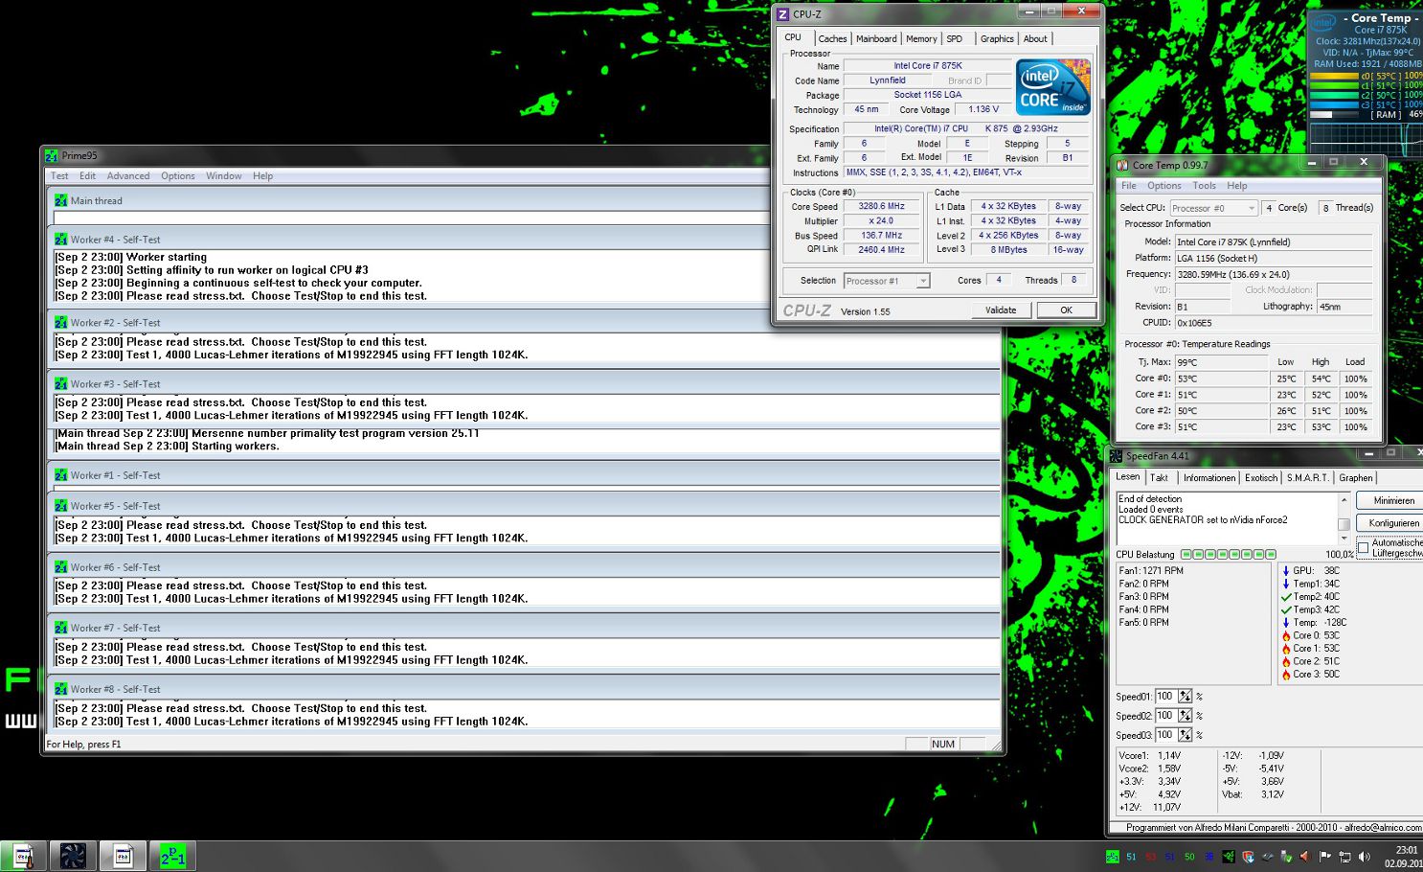Switch to the S.M.A.R.T. tab in SpeedFan
The image size is (1423, 872).
pyautogui.click(x=1307, y=478)
